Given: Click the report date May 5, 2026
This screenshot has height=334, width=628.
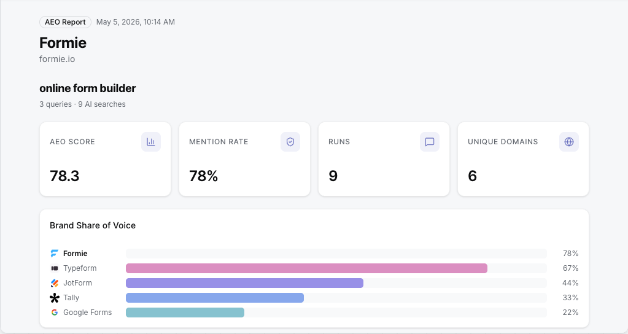Looking at the screenshot, I should coord(136,22).
